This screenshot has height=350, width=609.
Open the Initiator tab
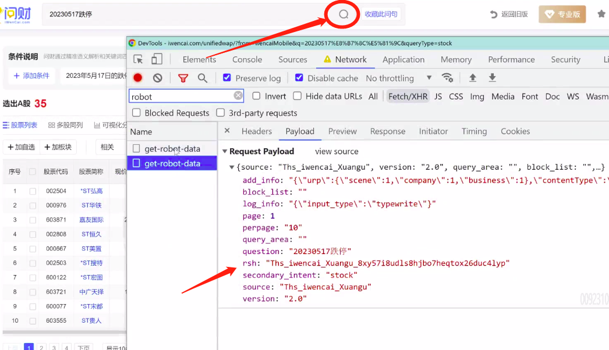(x=433, y=131)
